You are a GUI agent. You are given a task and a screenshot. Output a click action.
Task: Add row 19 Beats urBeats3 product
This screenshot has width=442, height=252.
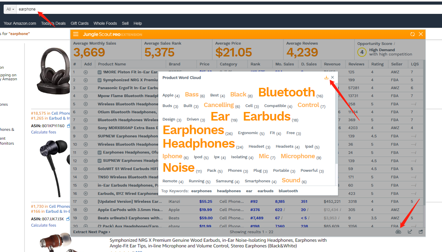[86, 218]
